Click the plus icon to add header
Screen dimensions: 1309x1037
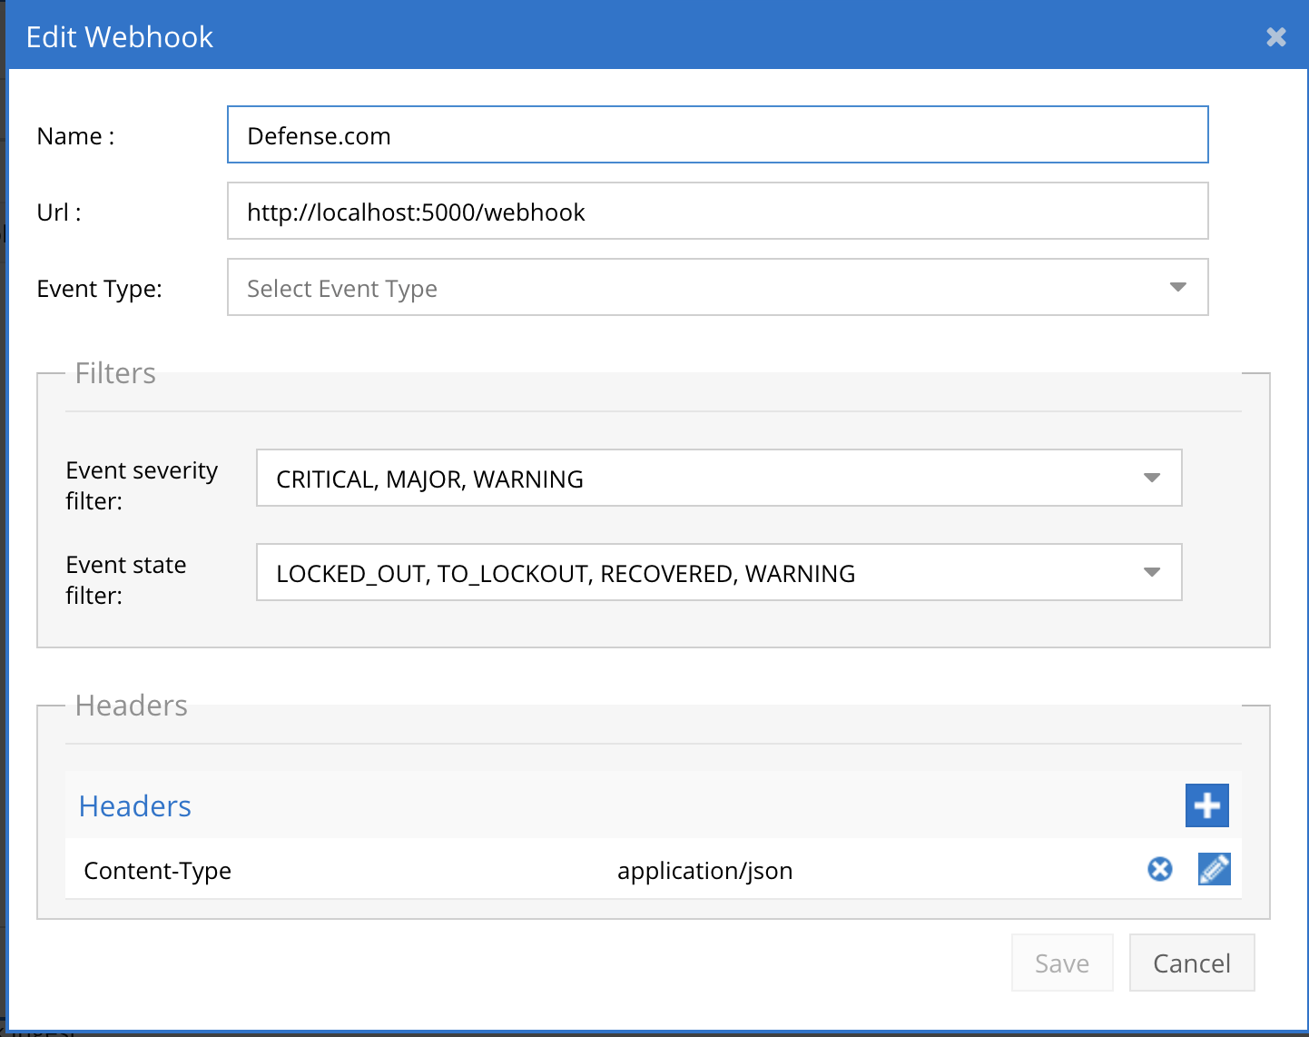click(1206, 805)
